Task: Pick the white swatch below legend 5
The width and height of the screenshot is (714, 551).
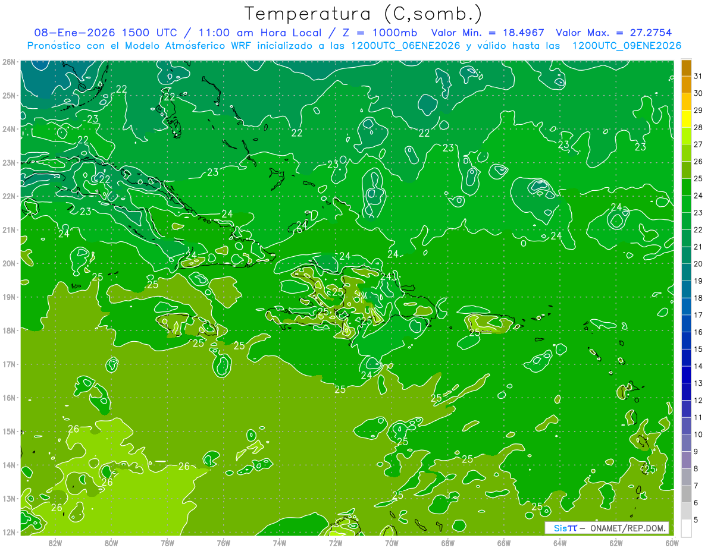Action: click(x=685, y=527)
